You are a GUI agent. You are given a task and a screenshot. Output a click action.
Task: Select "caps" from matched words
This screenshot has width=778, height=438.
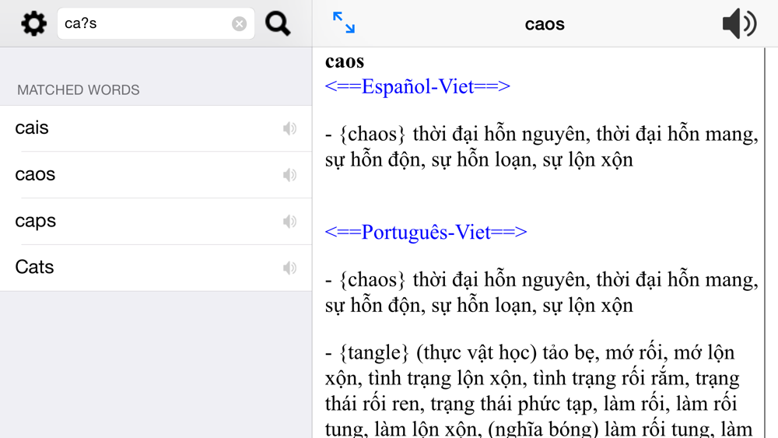(x=36, y=222)
